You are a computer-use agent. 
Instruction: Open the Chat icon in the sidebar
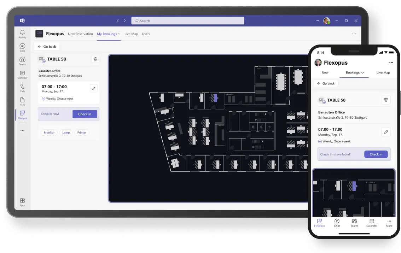(22, 47)
